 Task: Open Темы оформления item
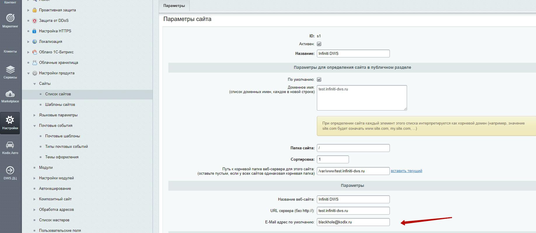click(x=62, y=157)
